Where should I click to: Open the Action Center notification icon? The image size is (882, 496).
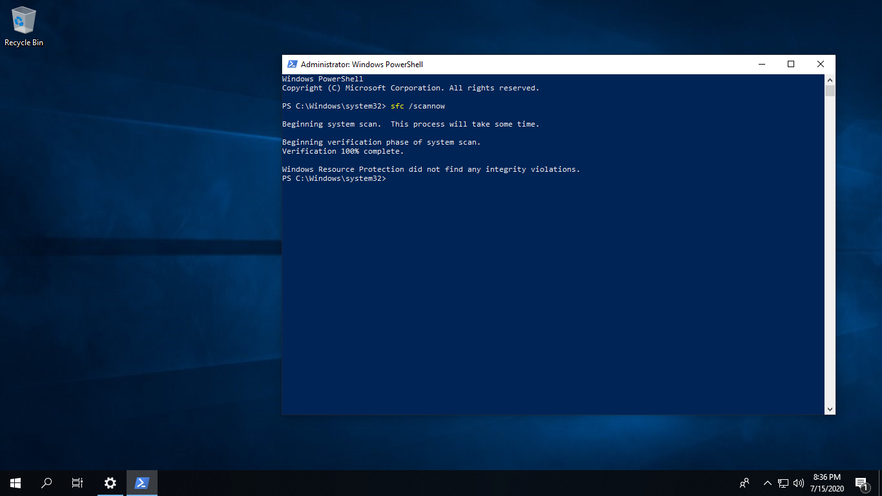(861, 483)
